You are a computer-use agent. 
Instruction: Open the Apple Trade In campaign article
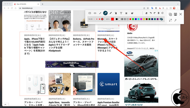(34, 46)
